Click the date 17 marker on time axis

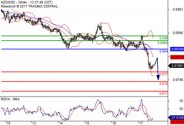(x=141, y=123)
